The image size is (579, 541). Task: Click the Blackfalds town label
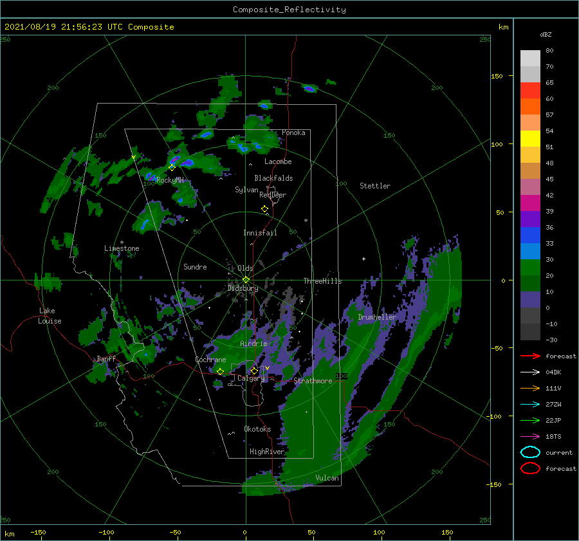coord(273,178)
